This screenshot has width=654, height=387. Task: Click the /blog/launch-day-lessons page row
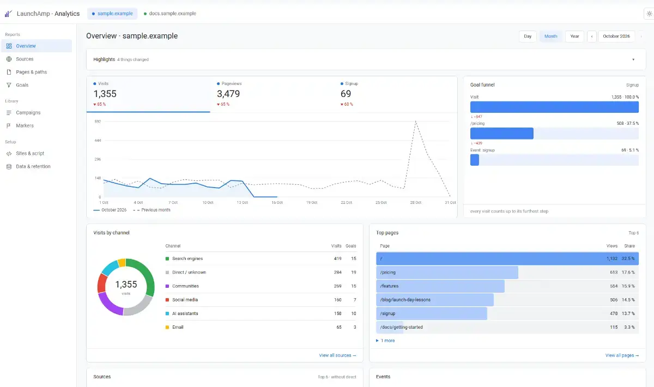point(507,300)
